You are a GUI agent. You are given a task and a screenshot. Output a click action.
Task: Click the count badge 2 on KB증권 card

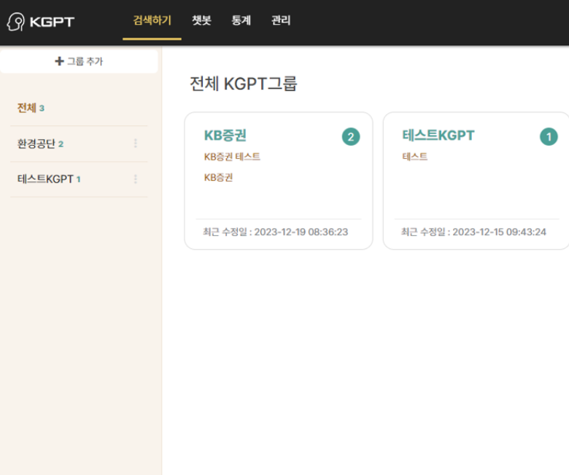pos(351,136)
